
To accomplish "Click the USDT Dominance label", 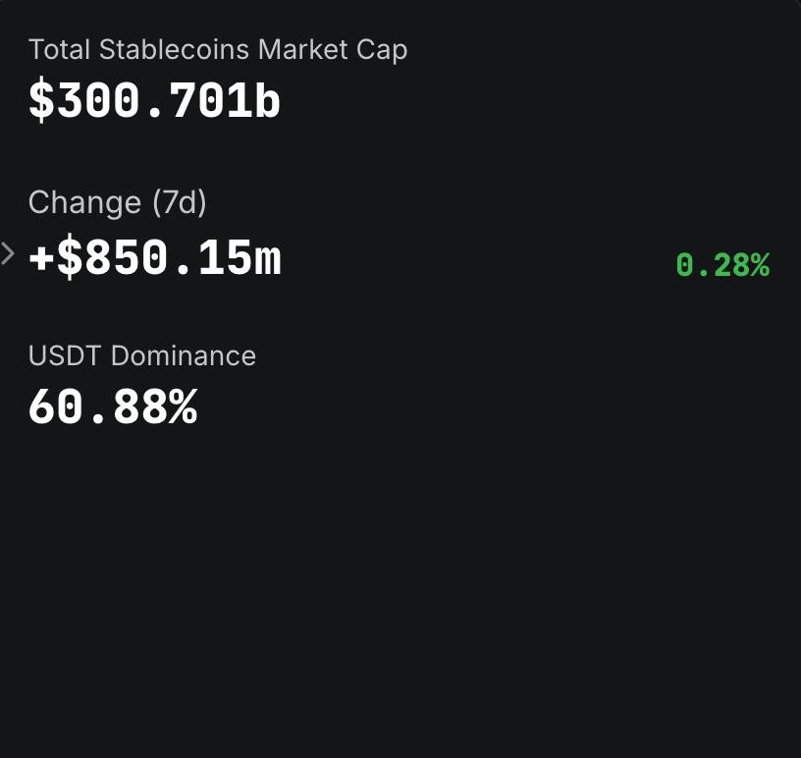I will (142, 355).
